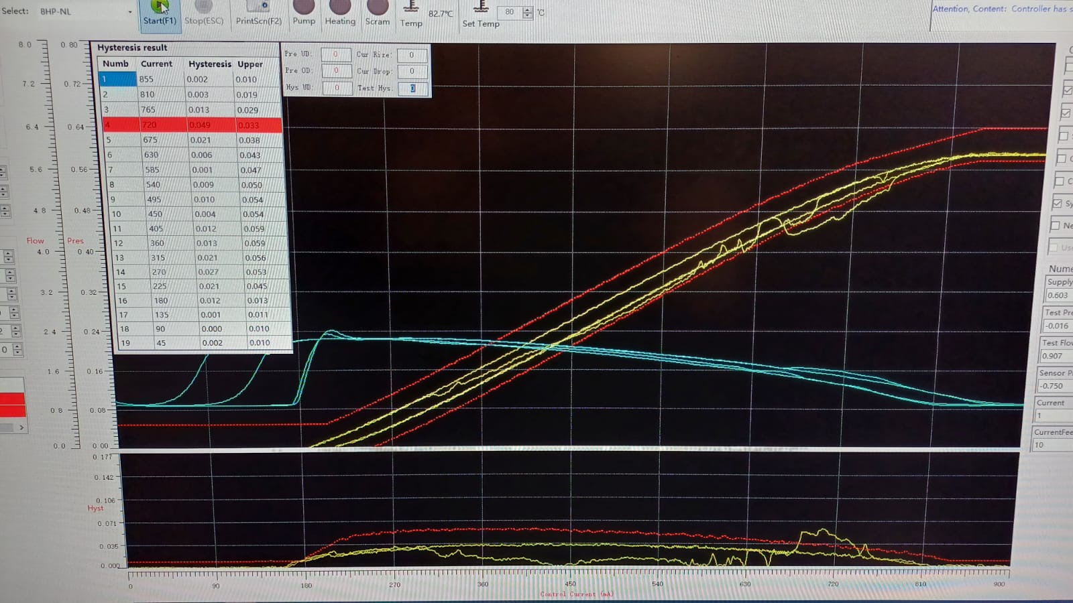Click the Control Current (mA) axis title
Screen dimensions: 1073x603
[576, 594]
